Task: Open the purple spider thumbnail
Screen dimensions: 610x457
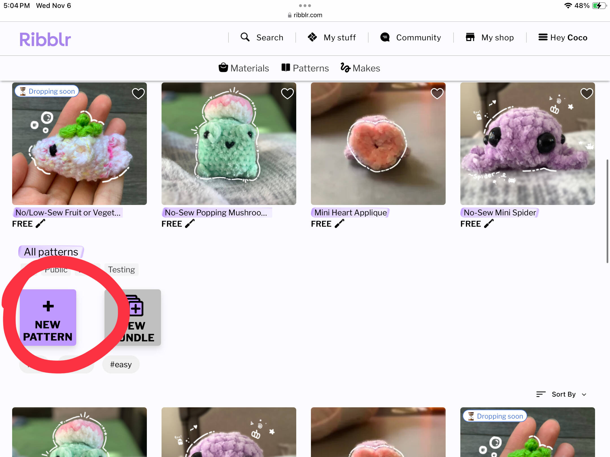Action: click(528, 144)
